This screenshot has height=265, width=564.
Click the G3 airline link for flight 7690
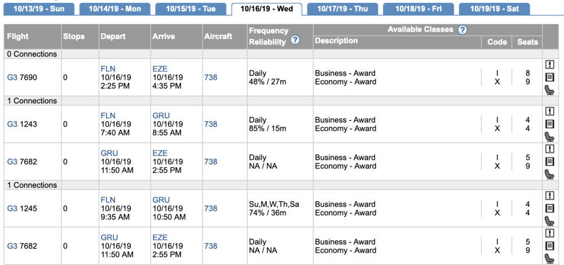[12, 78]
